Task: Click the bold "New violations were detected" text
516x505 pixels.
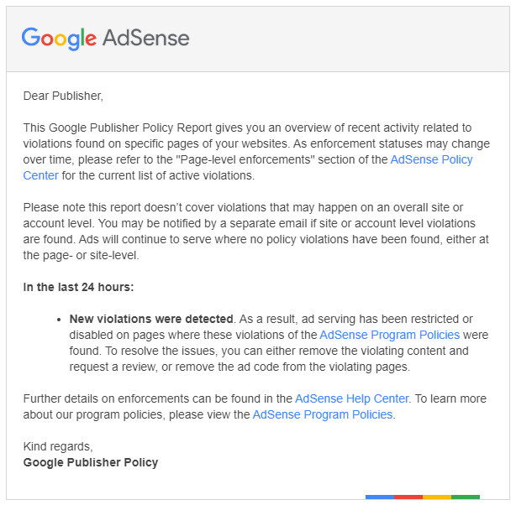Action: [151, 319]
